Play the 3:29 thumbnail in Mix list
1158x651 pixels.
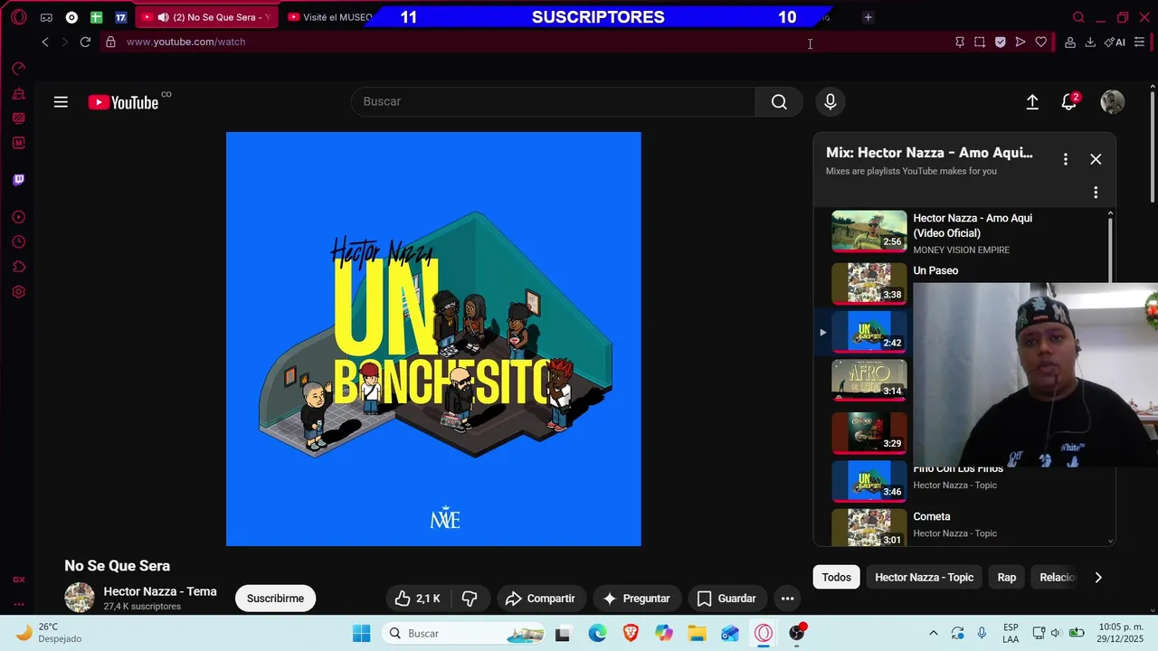(x=869, y=432)
